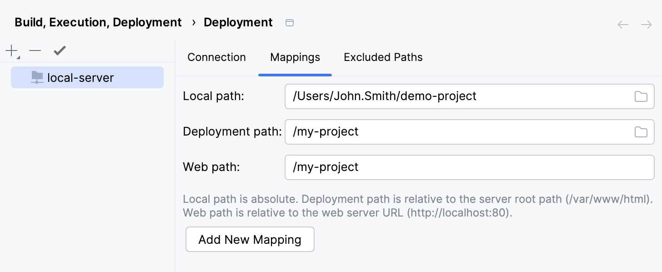Open settings in a new window via breadcrumb icon
The width and height of the screenshot is (662, 272).
[290, 22]
